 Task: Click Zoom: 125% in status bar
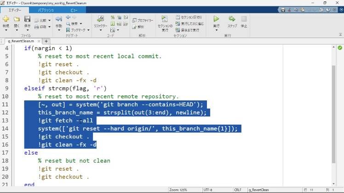pyautogui.click(x=178, y=190)
